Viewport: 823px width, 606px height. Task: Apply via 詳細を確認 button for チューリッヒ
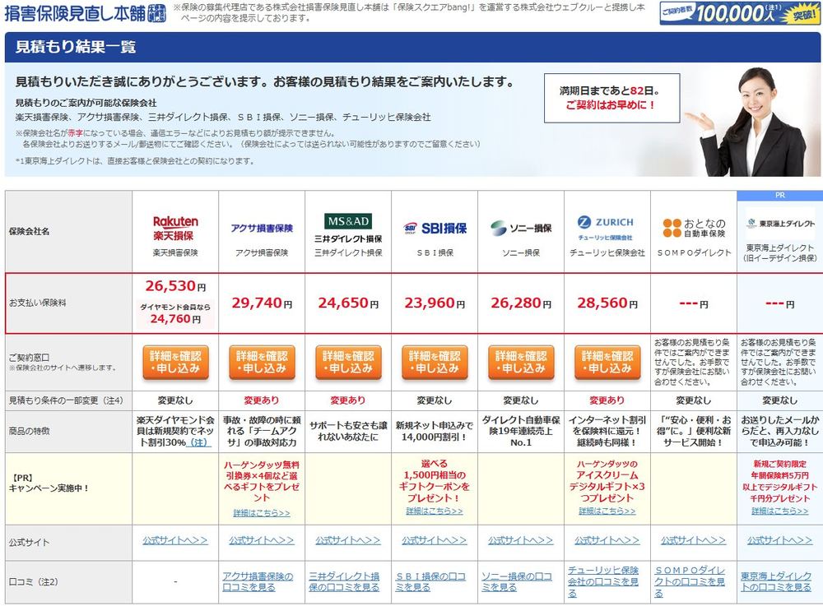tap(607, 363)
